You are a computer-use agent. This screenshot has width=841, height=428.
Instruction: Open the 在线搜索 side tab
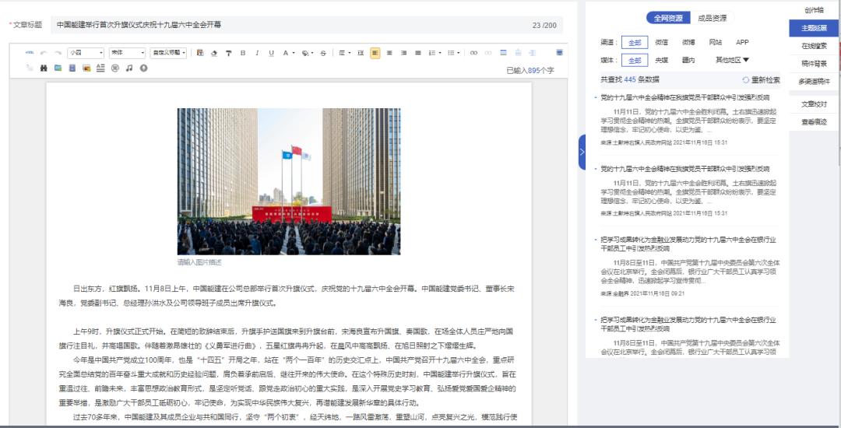tap(815, 46)
